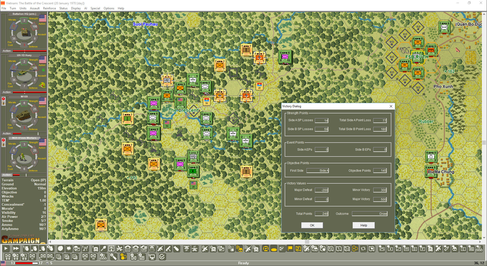Click the 'Visibility 16' info row
The width and height of the screenshot is (487, 266).
(x=24, y=213)
